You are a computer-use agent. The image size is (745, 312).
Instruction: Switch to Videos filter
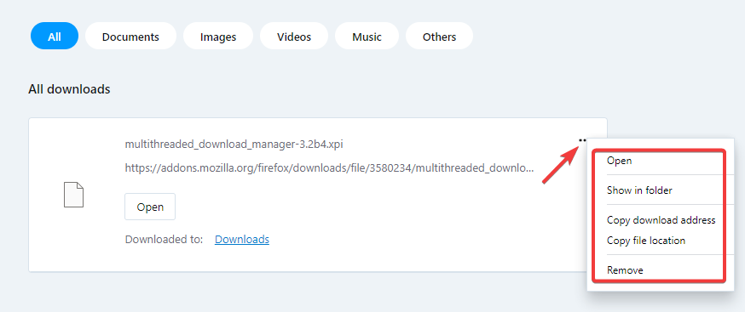point(294,36)
